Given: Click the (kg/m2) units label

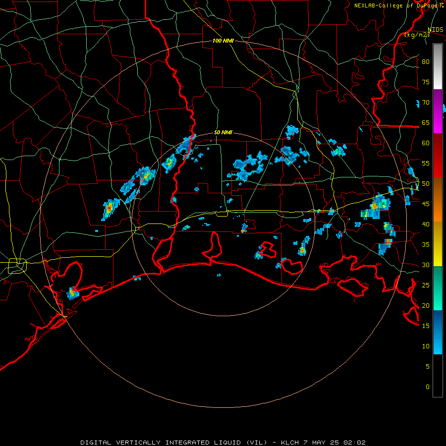Looking at the screenshot, I should [417, 35].
